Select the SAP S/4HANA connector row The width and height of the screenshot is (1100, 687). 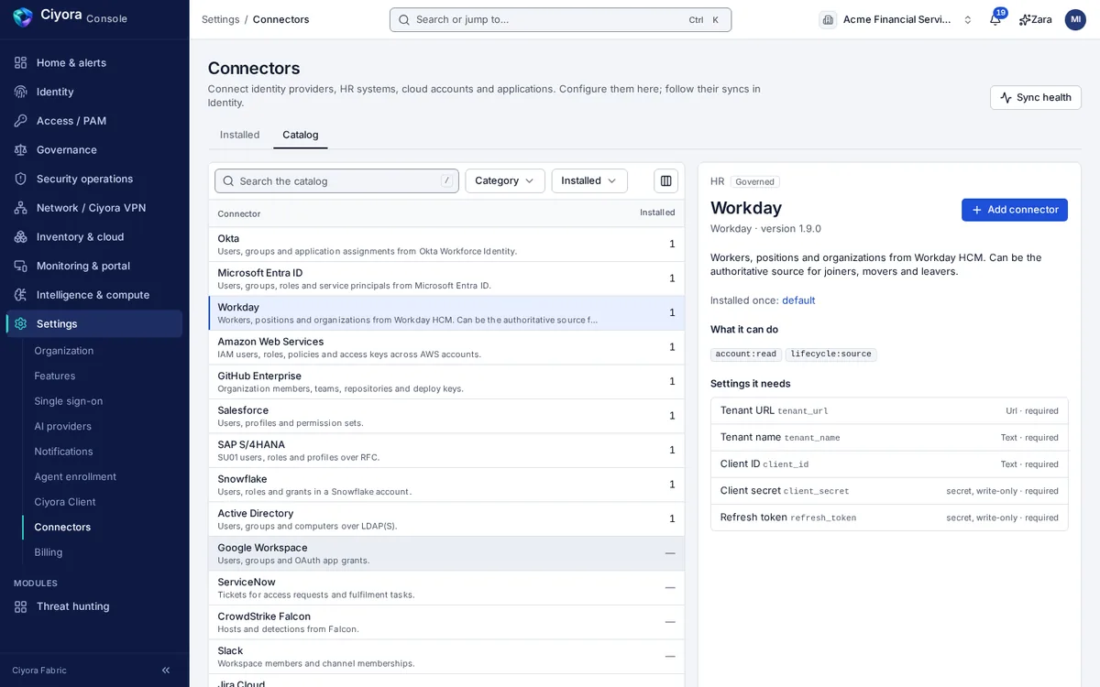coord(446,451)
